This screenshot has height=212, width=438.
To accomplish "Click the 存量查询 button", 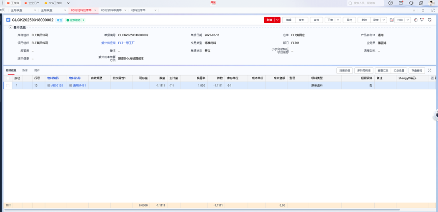I will tap(417, 71).
